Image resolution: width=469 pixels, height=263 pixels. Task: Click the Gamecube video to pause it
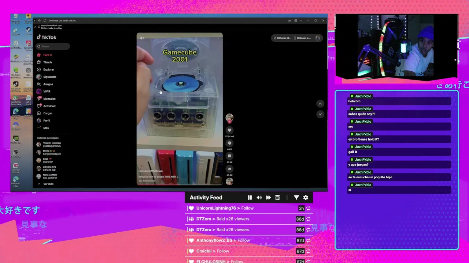(x=180, y=109)
